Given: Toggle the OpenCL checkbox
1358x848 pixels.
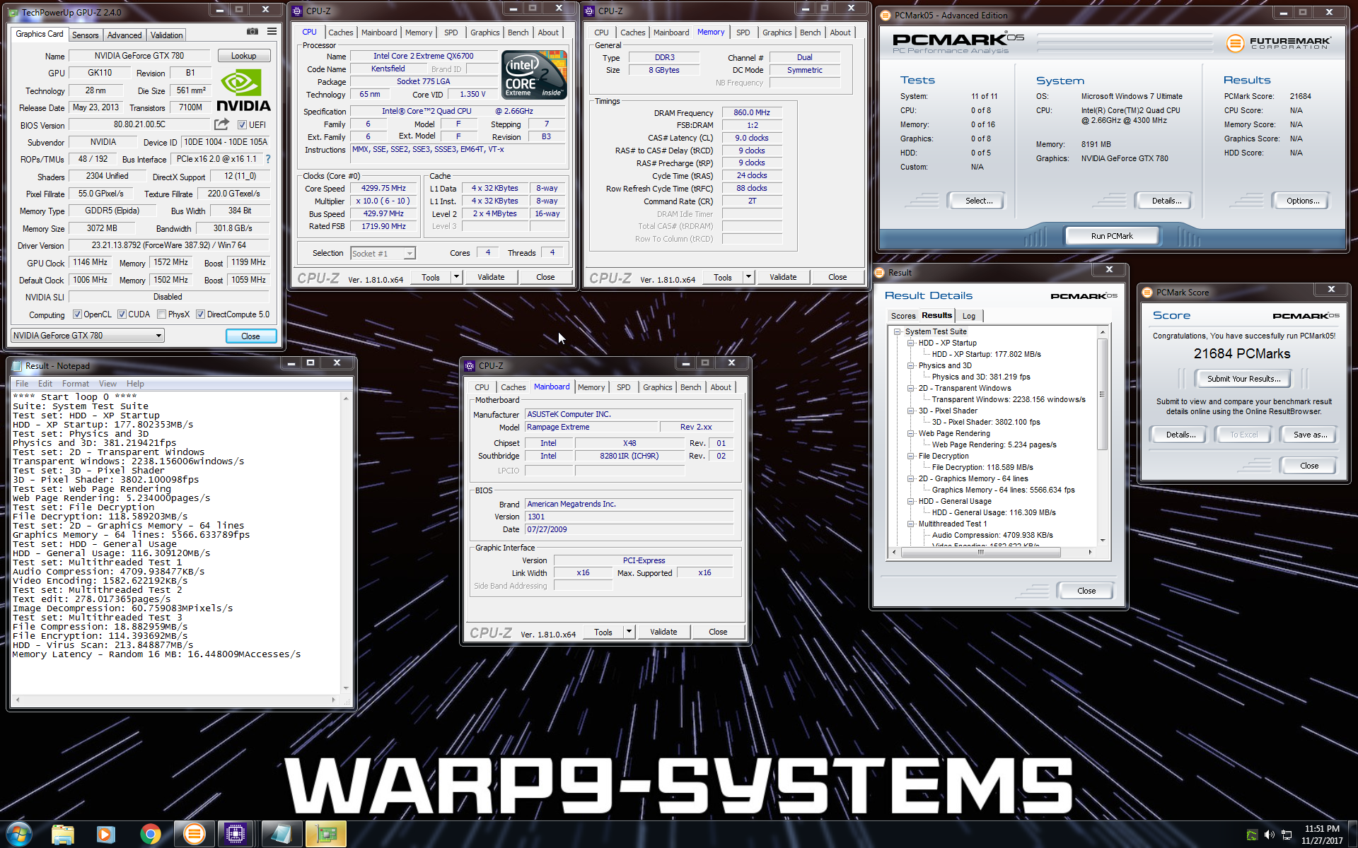Looking at the screenshot, I should pos(77,314).
